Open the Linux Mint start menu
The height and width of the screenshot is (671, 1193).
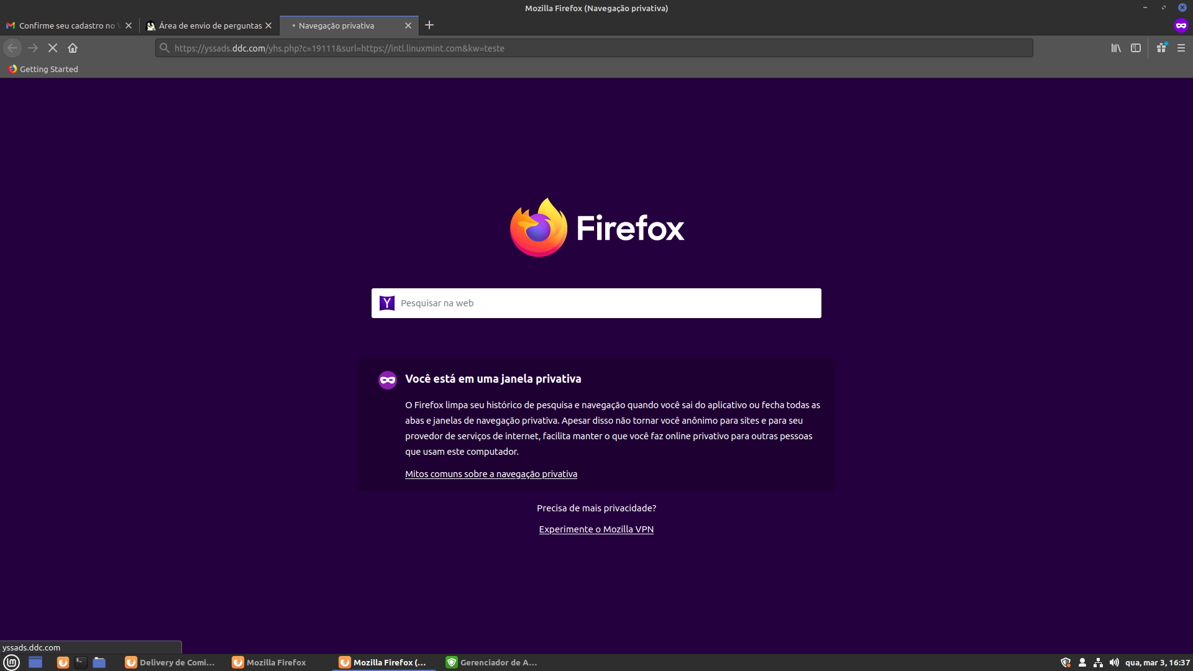coord(12,662)
